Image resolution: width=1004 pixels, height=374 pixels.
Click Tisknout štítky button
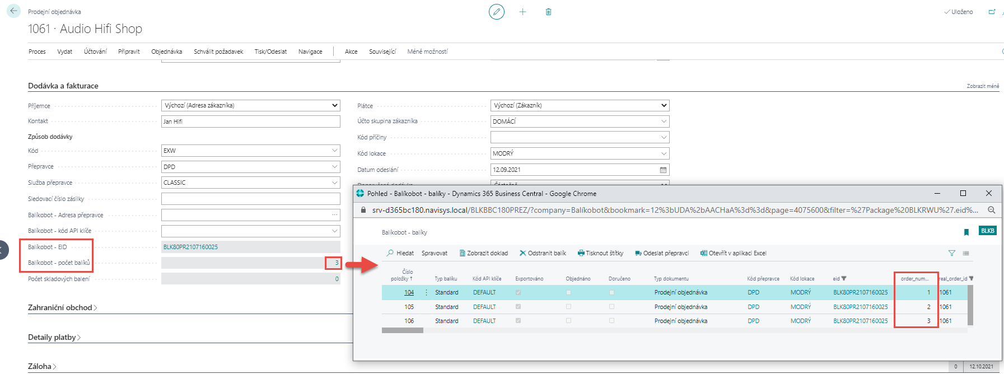(x=600, y=253)
